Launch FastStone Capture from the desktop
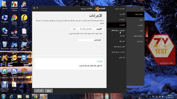This screenshot has height=99, width=177. 14,6
